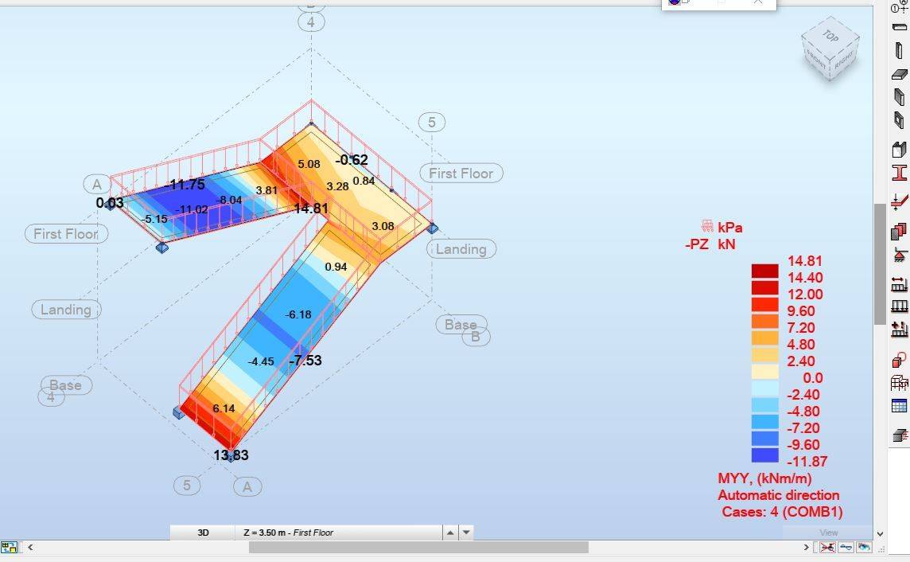Select the floor slab panel tool
910x562 pixels.
[x=900, y=75]
